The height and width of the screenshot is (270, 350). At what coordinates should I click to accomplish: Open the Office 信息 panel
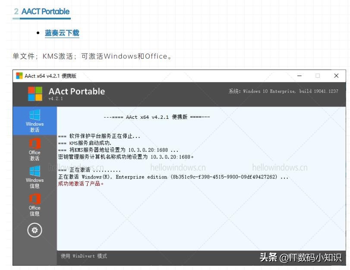coord(35,204)
